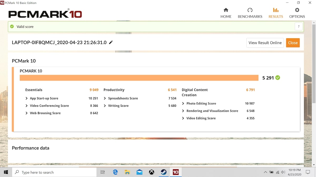The image size is (316, 177).
Task: Click the green Valid score check icon
Action: click(12, 26)
